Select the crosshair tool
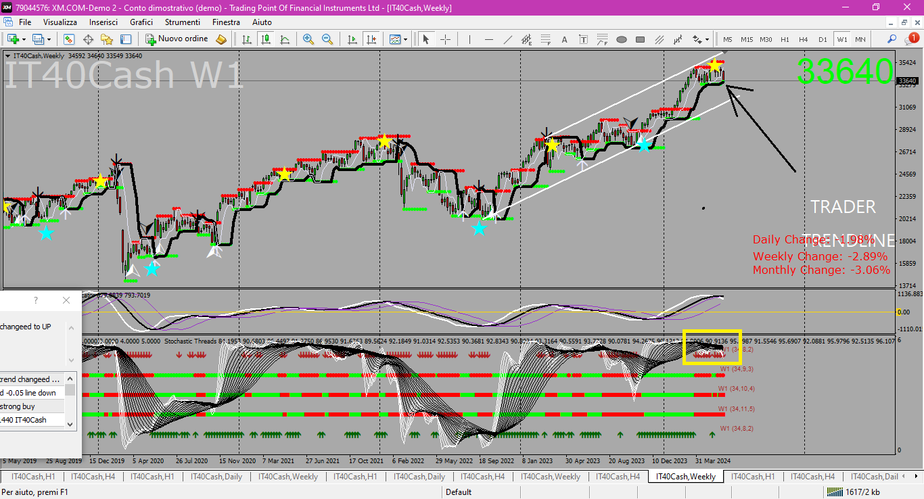This screenshot has height=499, width=924. 445,39
